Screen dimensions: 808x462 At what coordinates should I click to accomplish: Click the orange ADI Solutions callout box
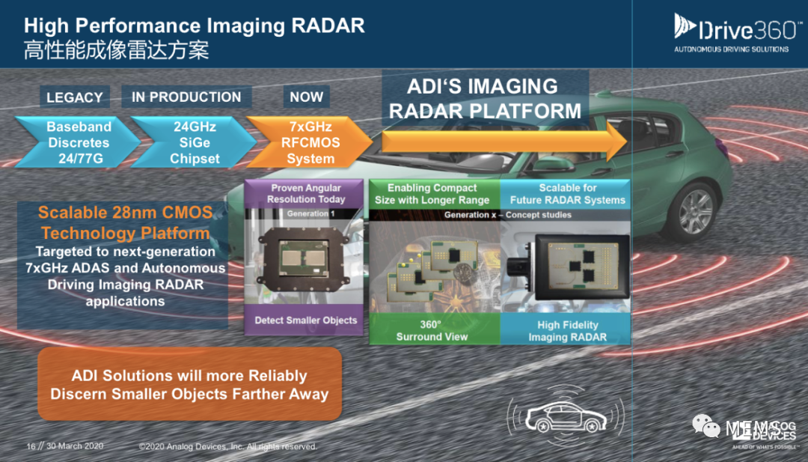(189, 384)
